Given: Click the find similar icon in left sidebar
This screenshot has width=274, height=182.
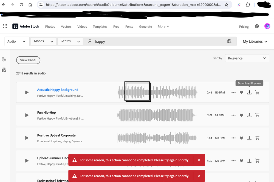Looking at the screenshot, I should coord(4,70).
